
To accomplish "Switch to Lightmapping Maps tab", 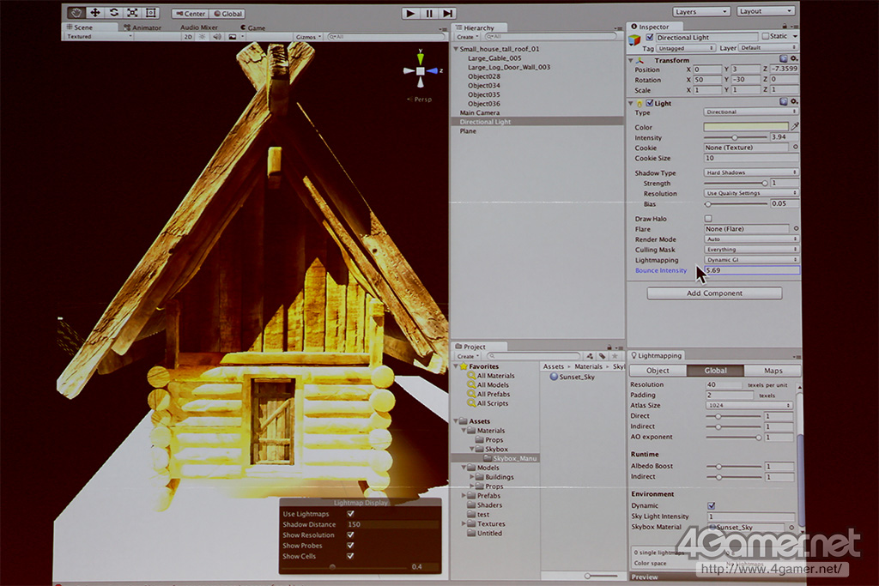I will point(773,371).
